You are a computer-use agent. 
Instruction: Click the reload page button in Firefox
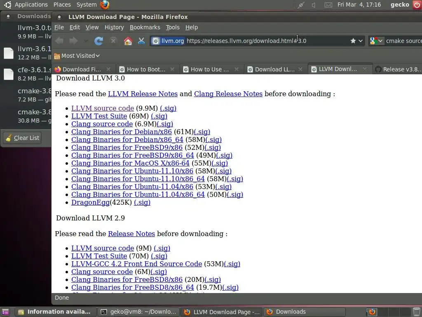click(99, 41)
